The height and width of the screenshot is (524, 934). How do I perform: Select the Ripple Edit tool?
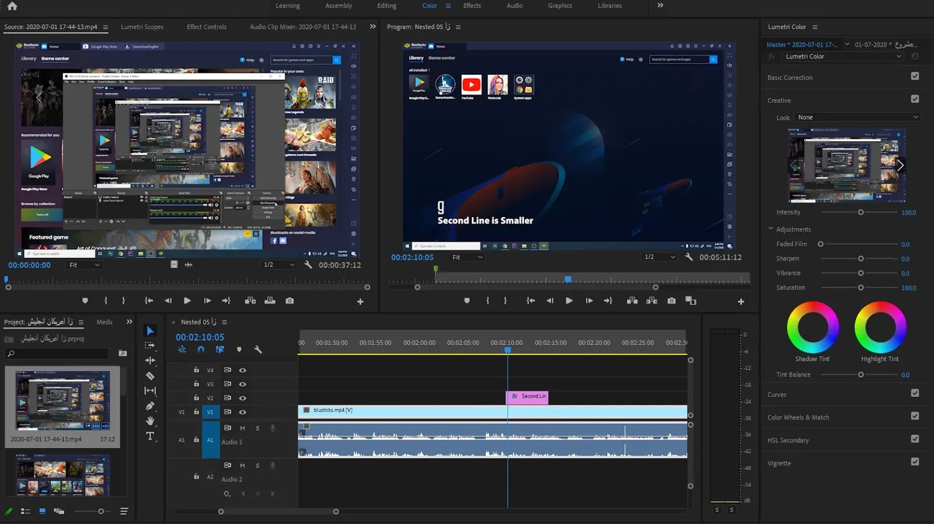(x=150, y=361)
